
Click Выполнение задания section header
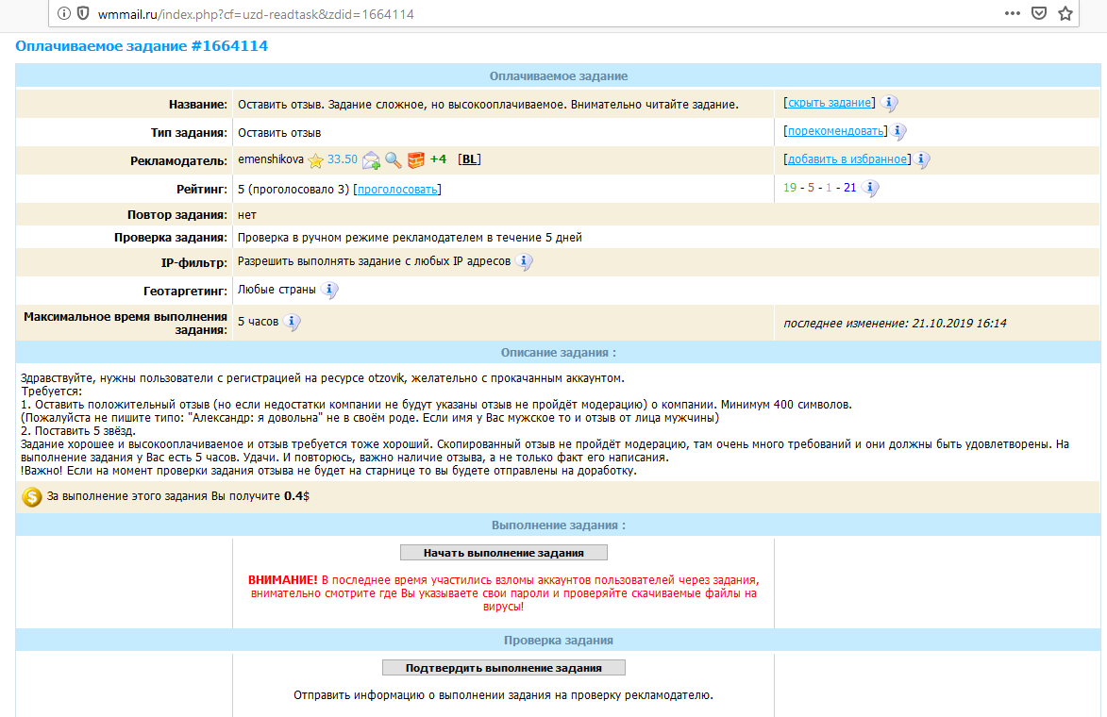pos(558,525)
